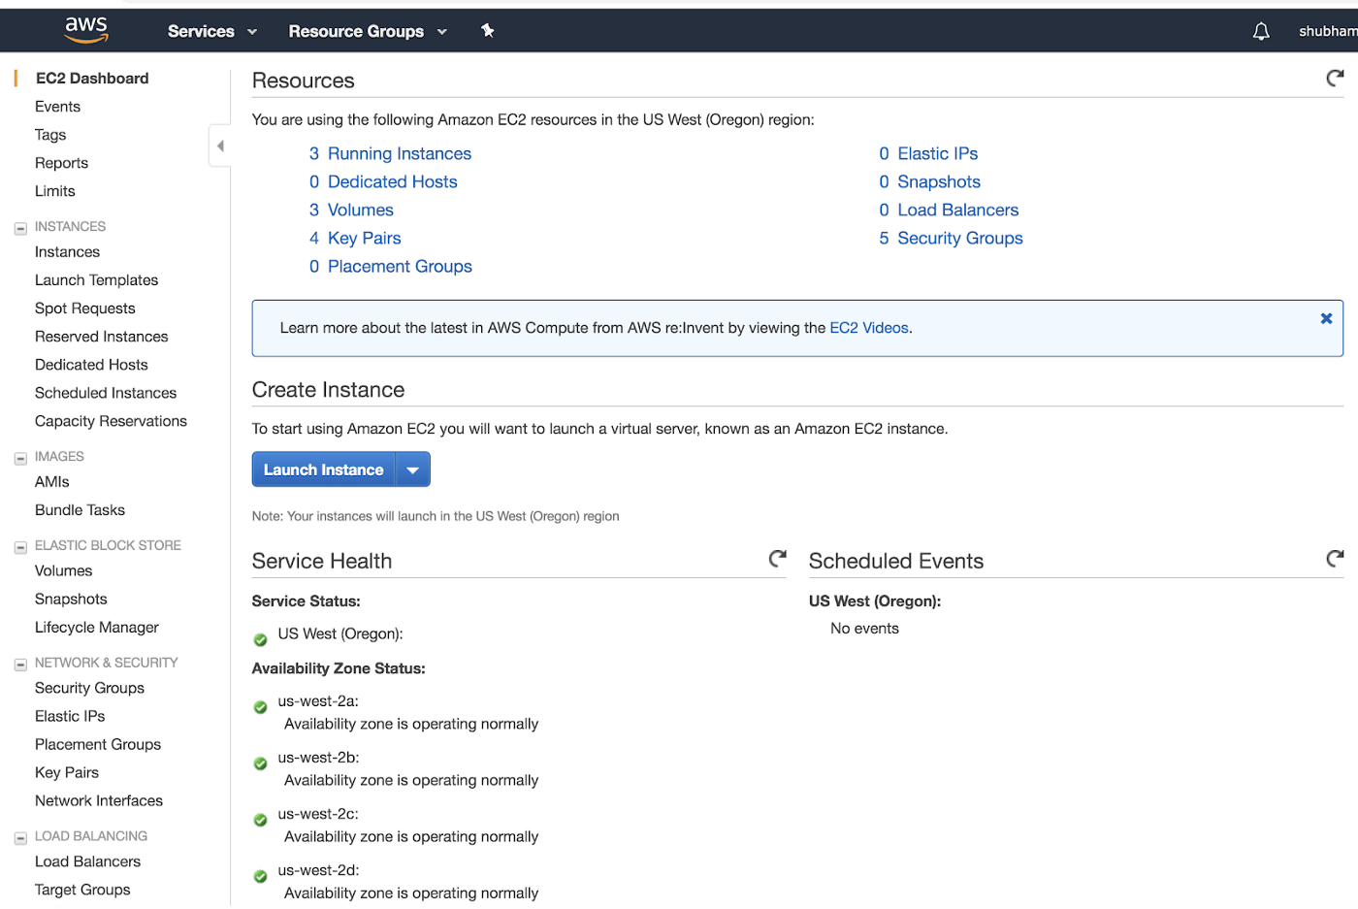Collapse the ELASTIC BLOCK STORE section

[x=20, y=548]
